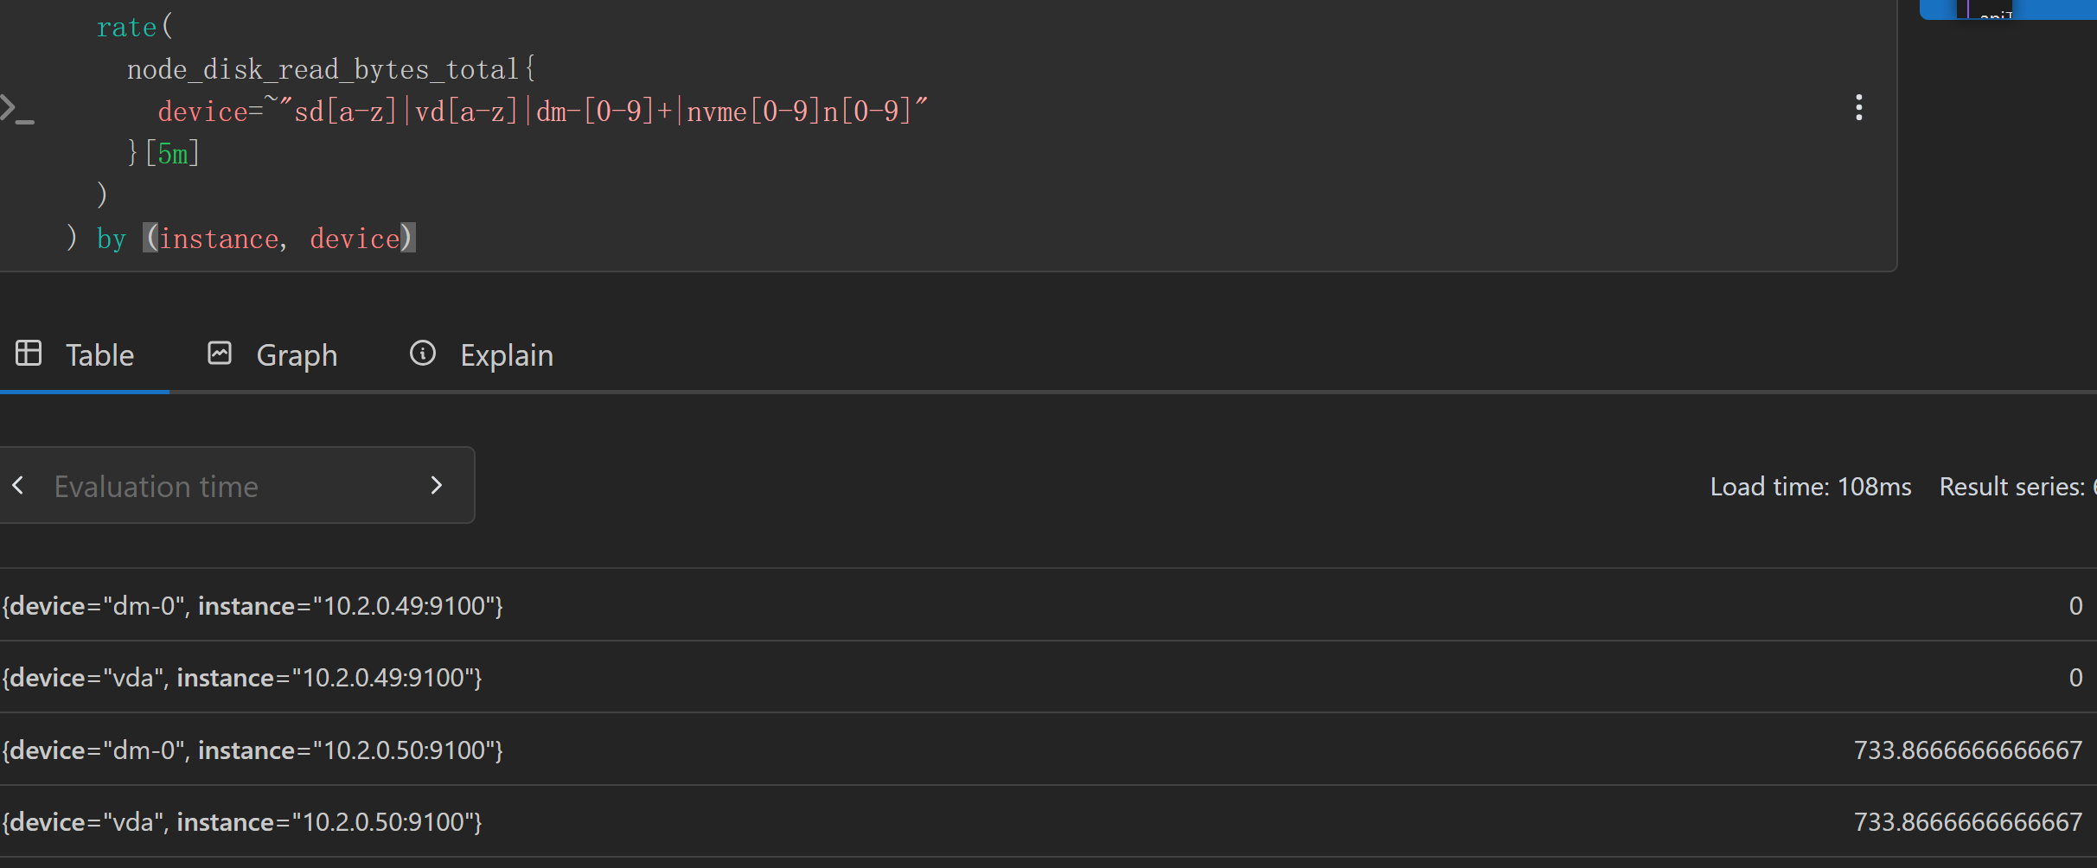Click the [5m] range selector in the query
The height and width of the screenshot is (868, 2097).
[x=172, y=154]
